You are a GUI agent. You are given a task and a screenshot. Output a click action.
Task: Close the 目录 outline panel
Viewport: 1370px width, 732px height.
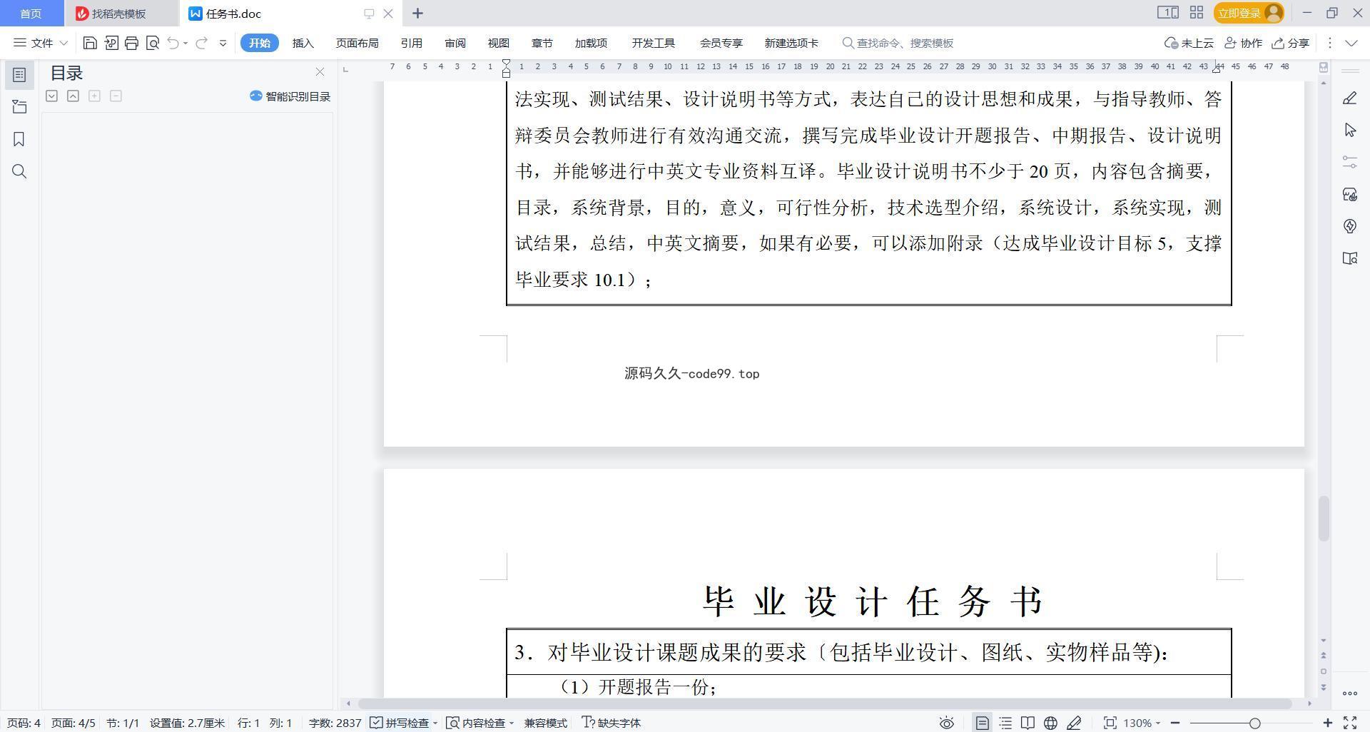click(320, 72)
